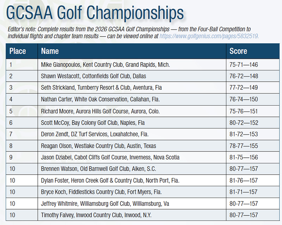Select the 75-71—146 score cell
282x225 pixels.
(244, 65)
